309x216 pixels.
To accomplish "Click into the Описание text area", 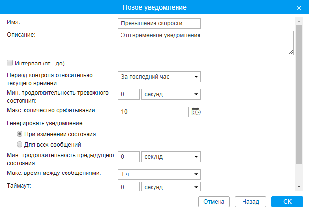I will [x=205, y=43].
